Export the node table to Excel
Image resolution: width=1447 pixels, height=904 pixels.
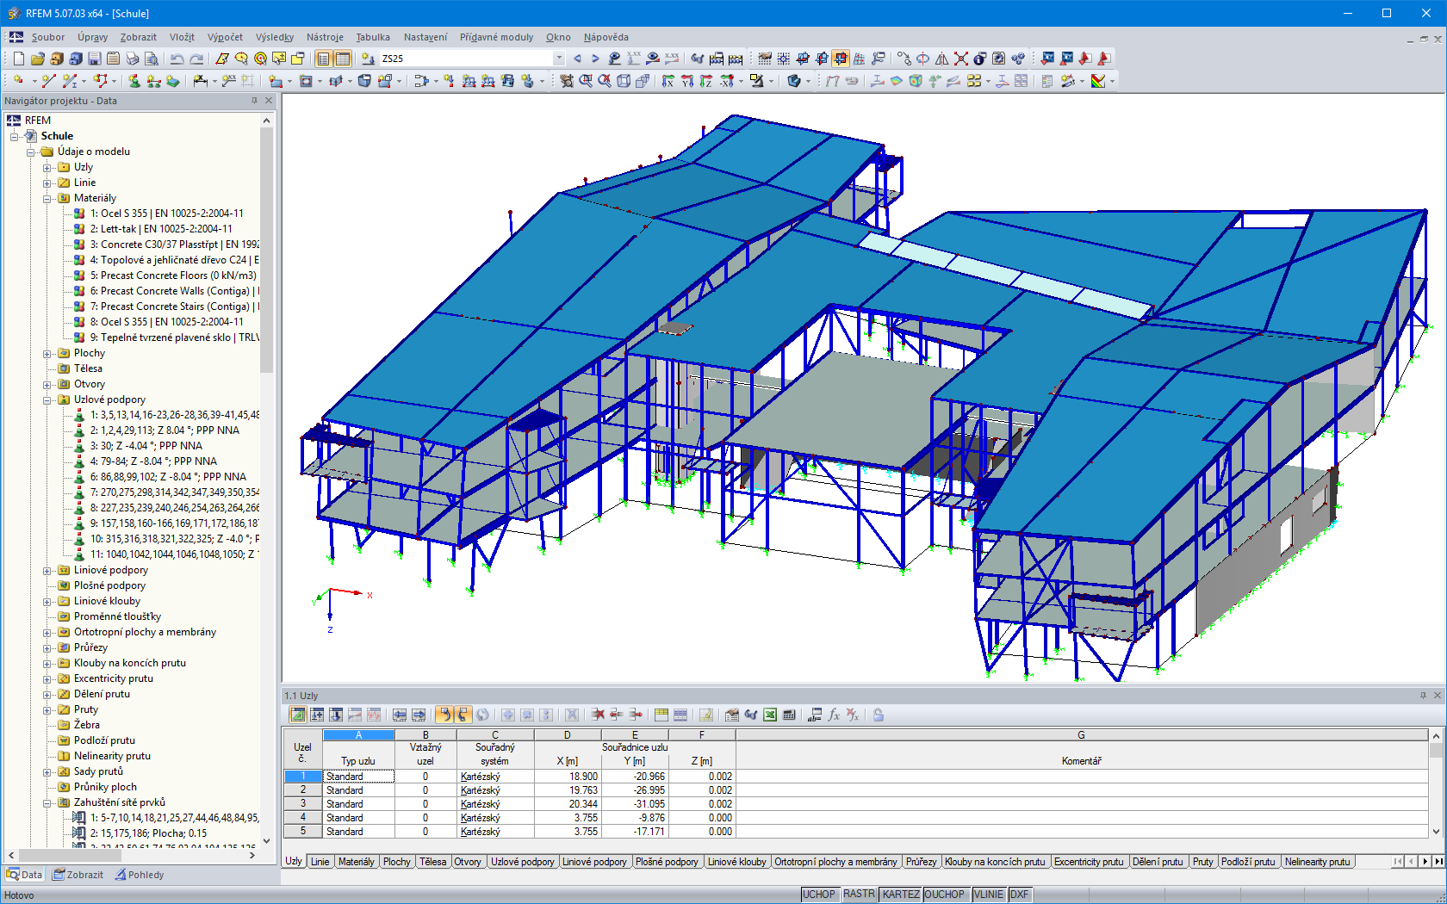point(769,715)
